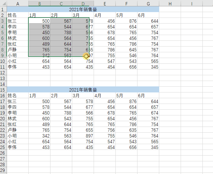Click cell F3 with value 876
The height and width of the screenshot is (174, 213).
tap(127, 21)
